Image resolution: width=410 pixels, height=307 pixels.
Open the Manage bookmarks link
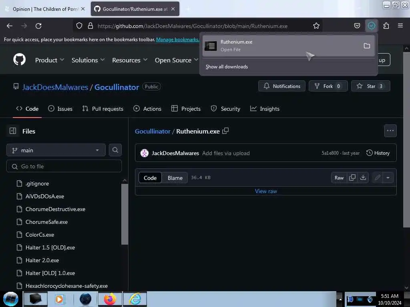coord(177,40)
